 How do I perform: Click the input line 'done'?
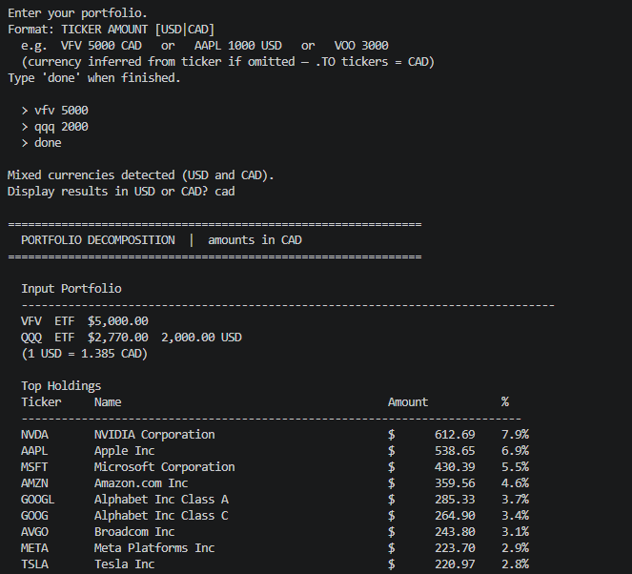[x=48, y=143]
